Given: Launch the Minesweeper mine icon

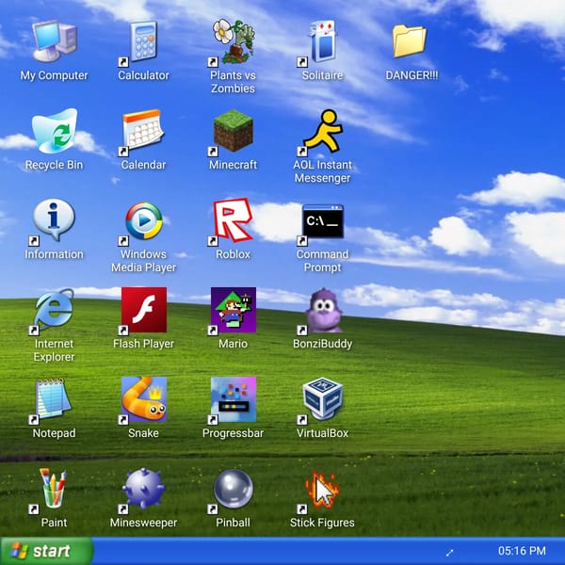Looking at the screenshot, I should click(144, 489).
